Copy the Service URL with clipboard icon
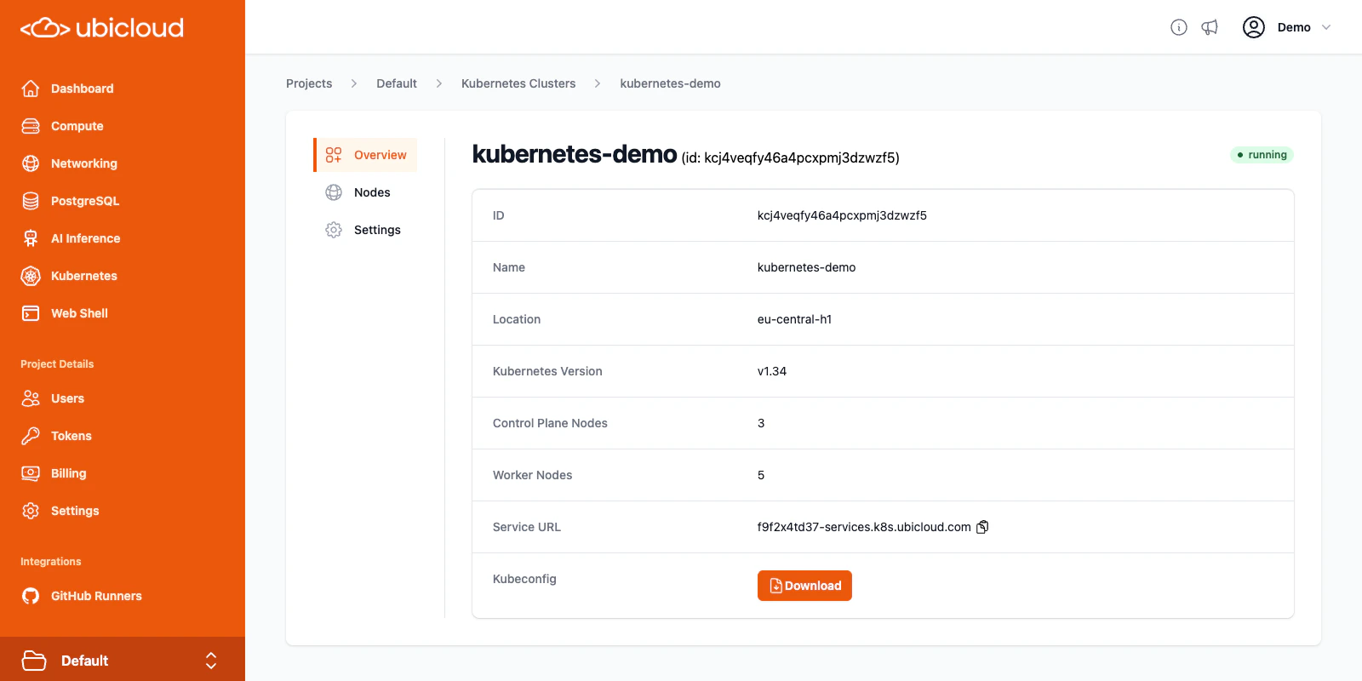 (x=982, y=527)
